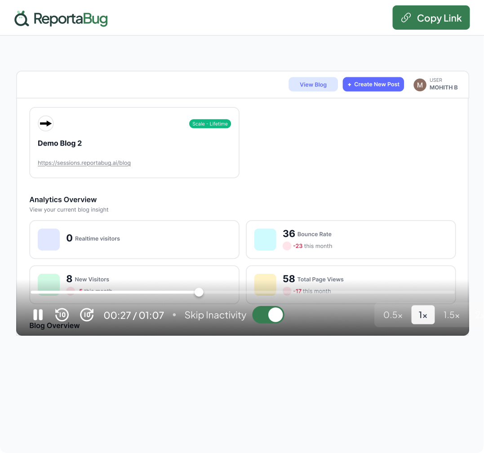This screenshot has height=453, width=484.
Task: Turn off the Skip Inactivity toggle
Action: pos(268,315)
